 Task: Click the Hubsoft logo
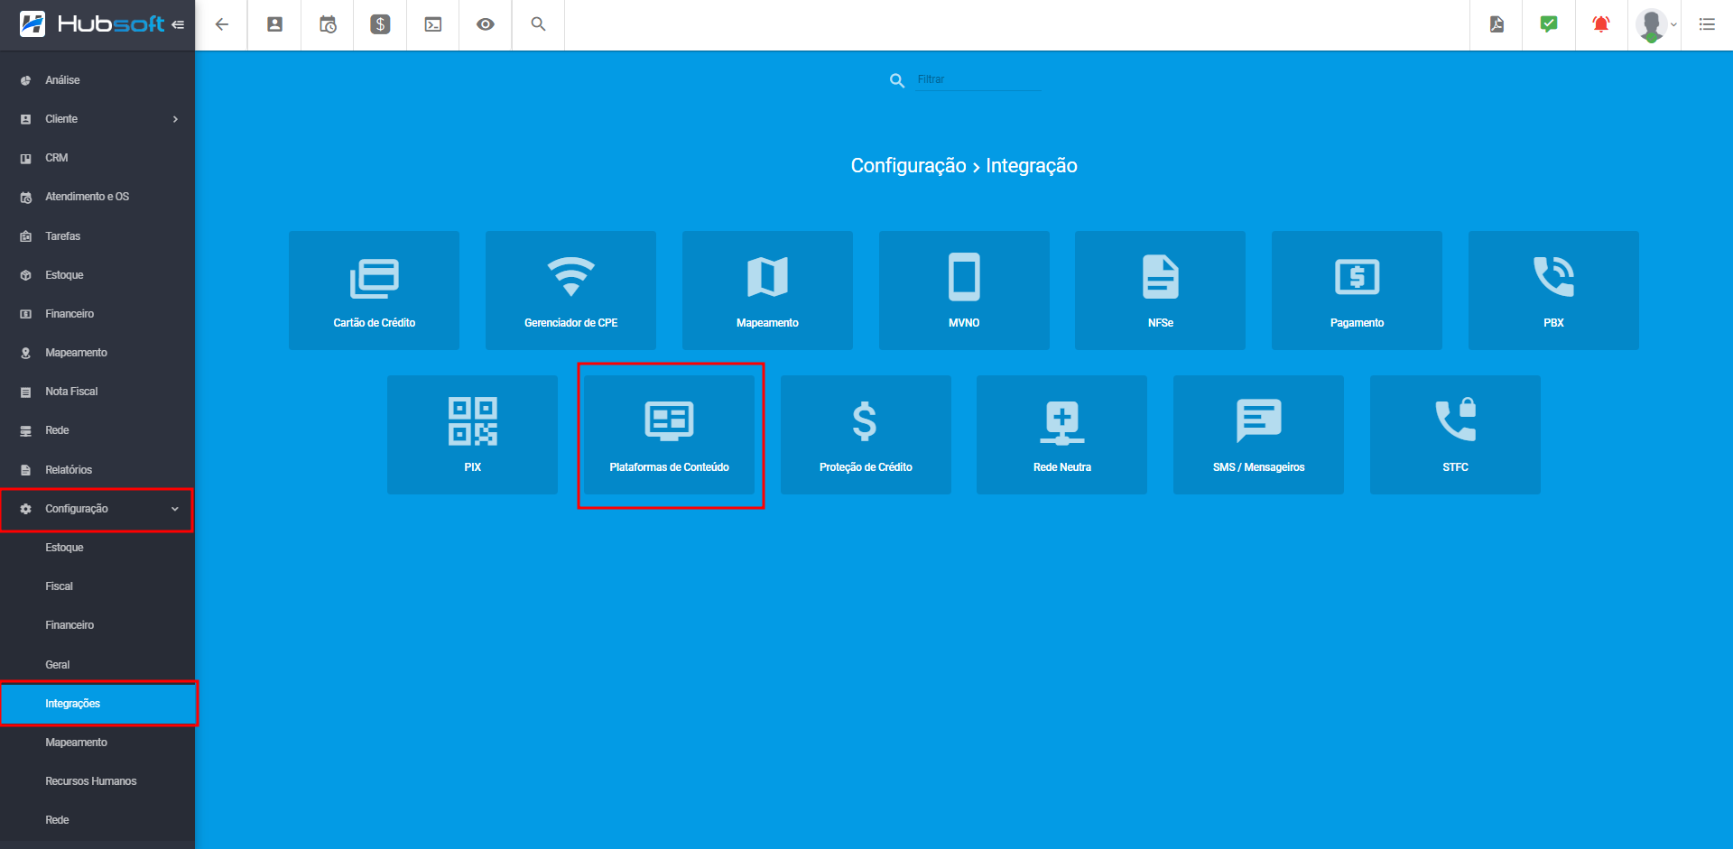(92, 24)
